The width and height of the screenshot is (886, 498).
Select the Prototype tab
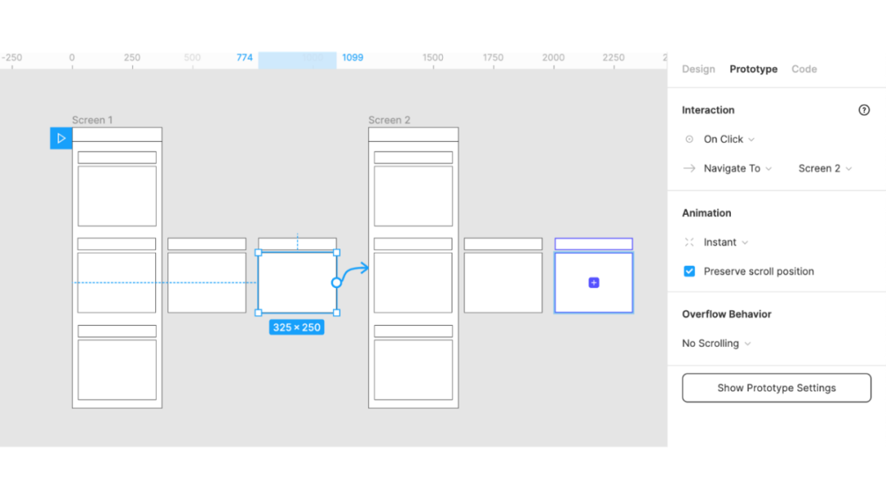coord(753,69)
